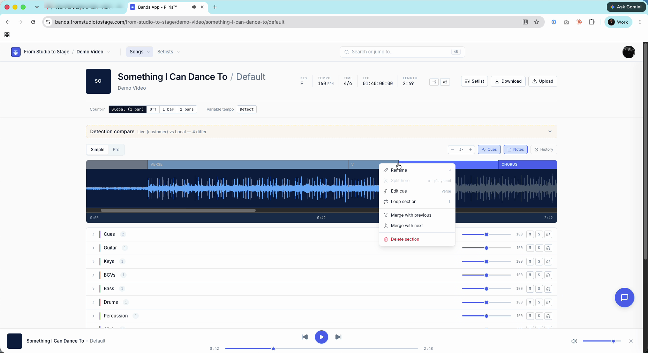The height and width of the screenshot is (353, 648).
Task: Solo the Cues track
Action: click(539, 234)
